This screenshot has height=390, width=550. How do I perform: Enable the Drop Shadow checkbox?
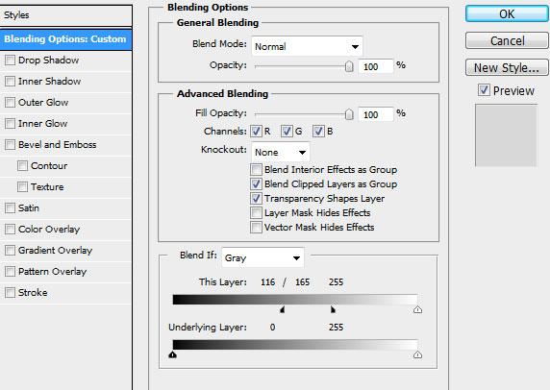coord(10,60)
